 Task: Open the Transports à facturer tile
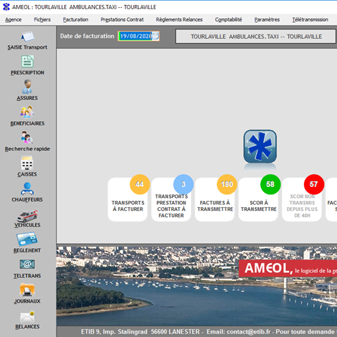pyautogui.click(x=128, y=200)
